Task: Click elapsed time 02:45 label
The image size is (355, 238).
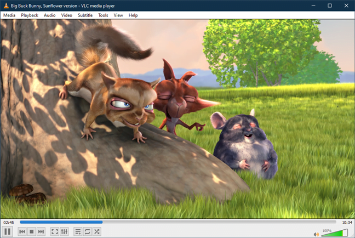Action: point(9,223)
